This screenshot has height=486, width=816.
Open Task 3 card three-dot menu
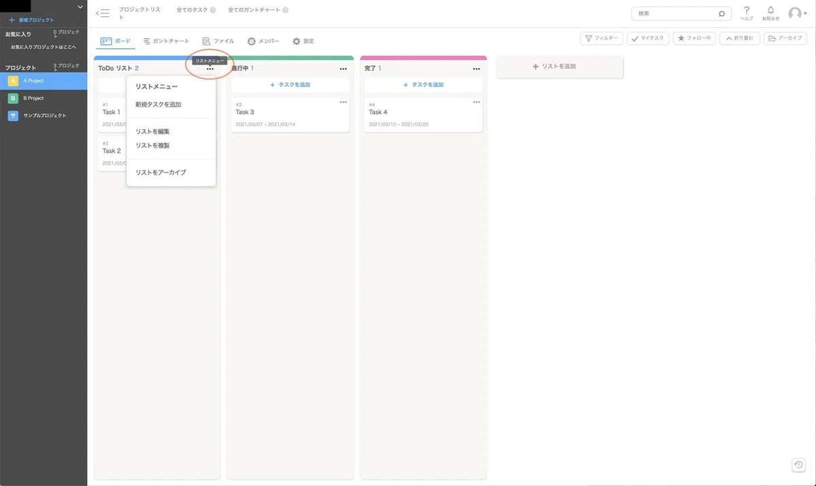343,102
